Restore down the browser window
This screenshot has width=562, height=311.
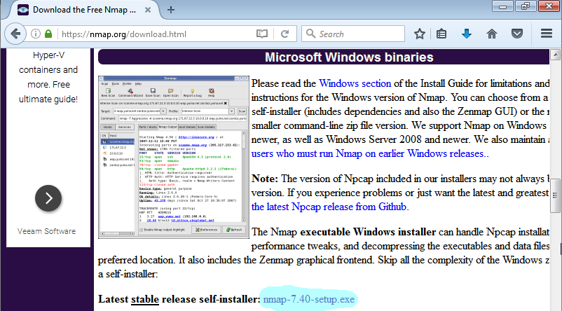coord(526,6)
